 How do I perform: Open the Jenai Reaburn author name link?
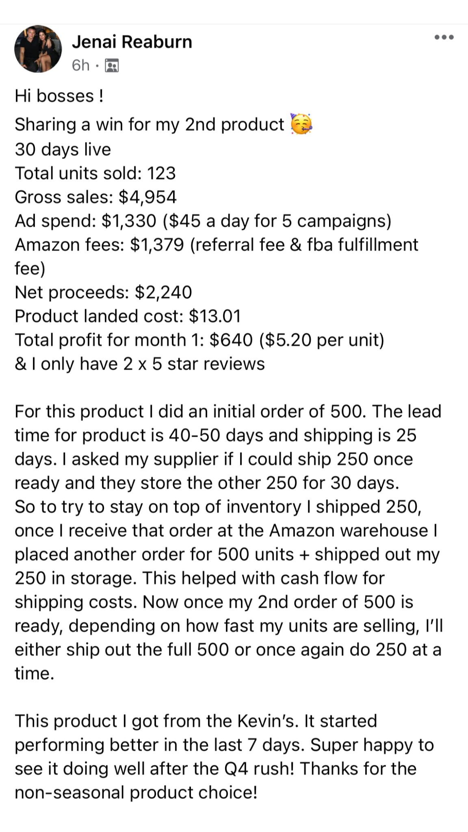pos(132,42)
